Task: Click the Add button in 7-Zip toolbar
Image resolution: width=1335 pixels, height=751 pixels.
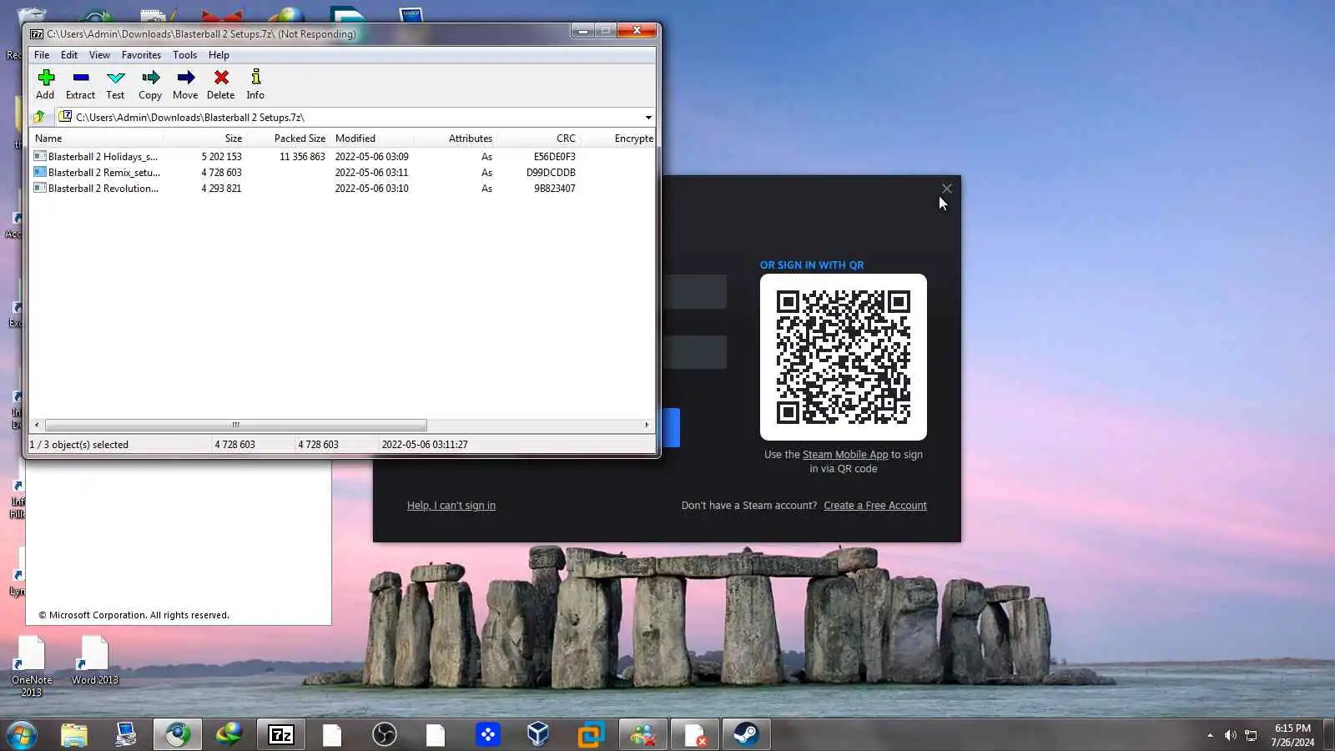Action: tap(45, 84)
